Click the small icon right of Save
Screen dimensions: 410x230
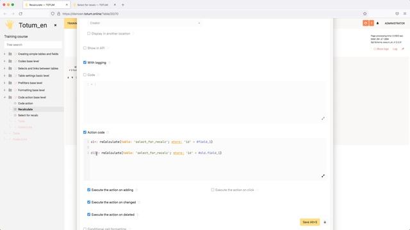(325, 222)
